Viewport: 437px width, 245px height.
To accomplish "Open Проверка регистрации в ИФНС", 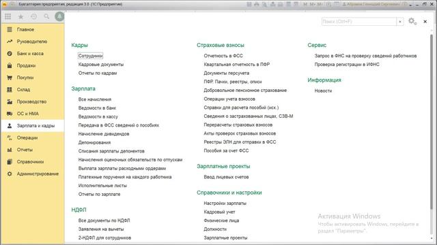I will 347,65.
